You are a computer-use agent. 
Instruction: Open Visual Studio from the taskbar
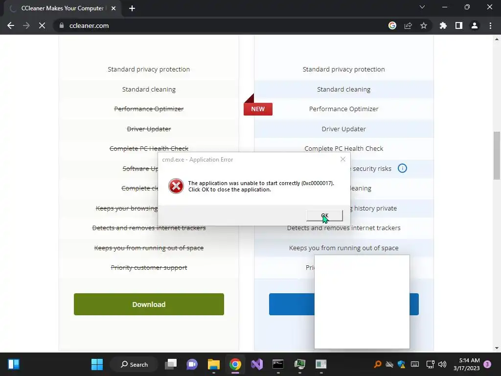[x=256, y=364]
